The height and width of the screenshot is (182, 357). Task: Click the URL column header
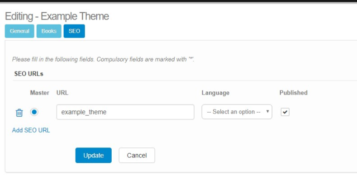coord(63,93)
